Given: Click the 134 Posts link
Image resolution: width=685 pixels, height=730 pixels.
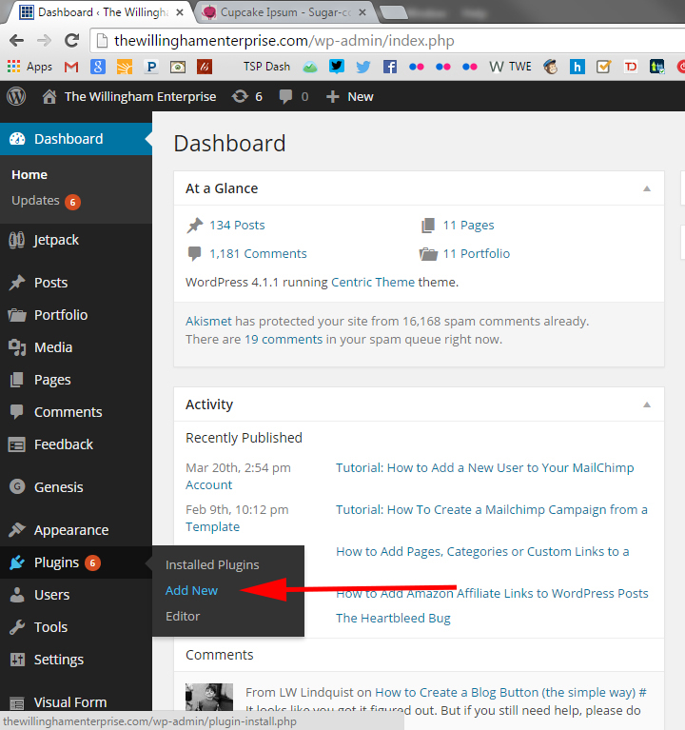Looking at the screenshot, I should [x=237, y=226].
